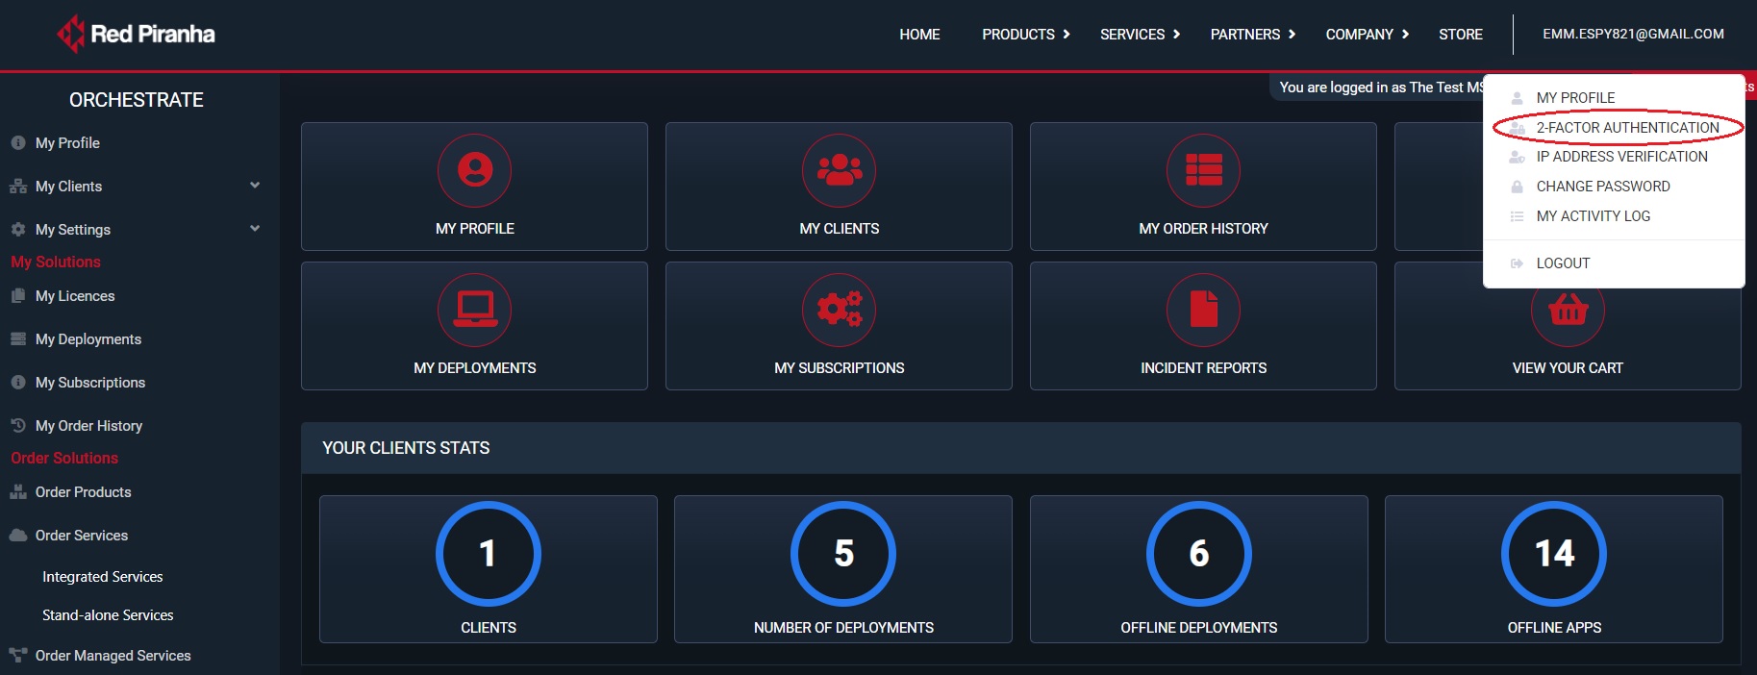Click boxes icon beside Order Products

pos(18,491)
